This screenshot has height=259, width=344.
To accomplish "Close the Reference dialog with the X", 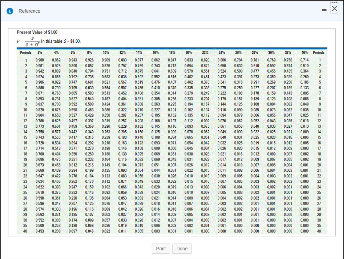I will click(334, 9).
